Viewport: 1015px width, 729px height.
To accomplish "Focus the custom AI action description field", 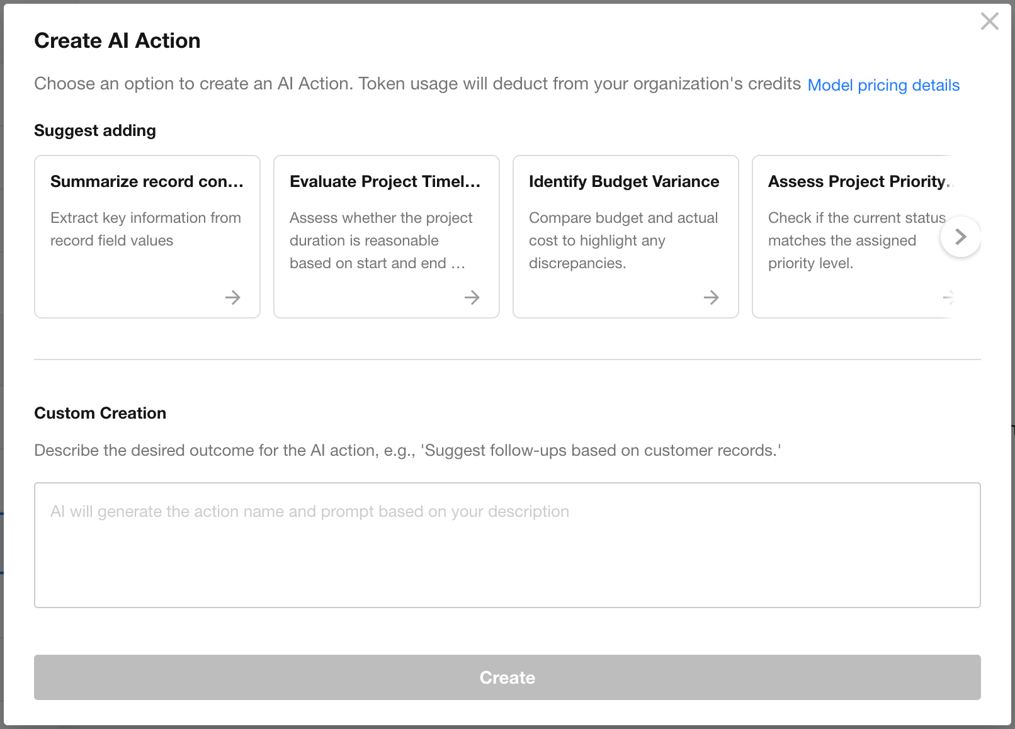I will (x=507, y=545).
